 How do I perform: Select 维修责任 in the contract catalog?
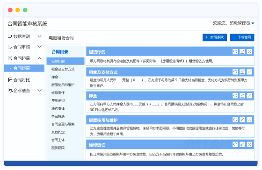click(x=58, y=93)
